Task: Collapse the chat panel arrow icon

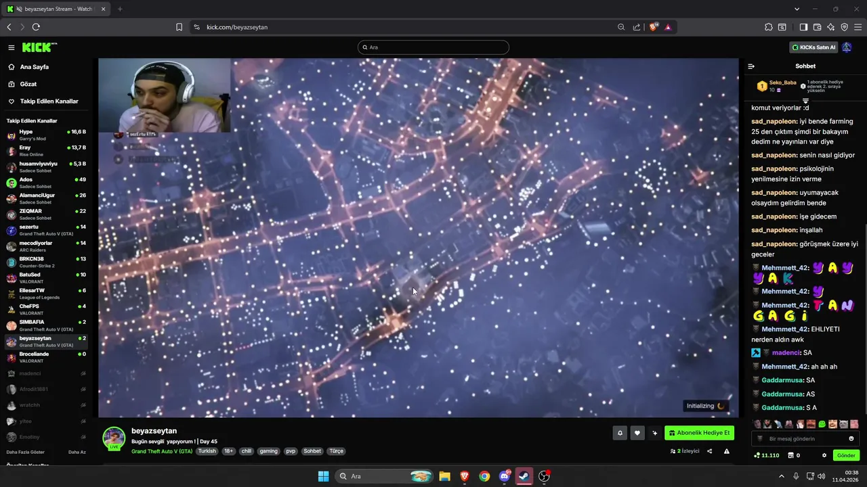Action: click(x=751, y=66)
